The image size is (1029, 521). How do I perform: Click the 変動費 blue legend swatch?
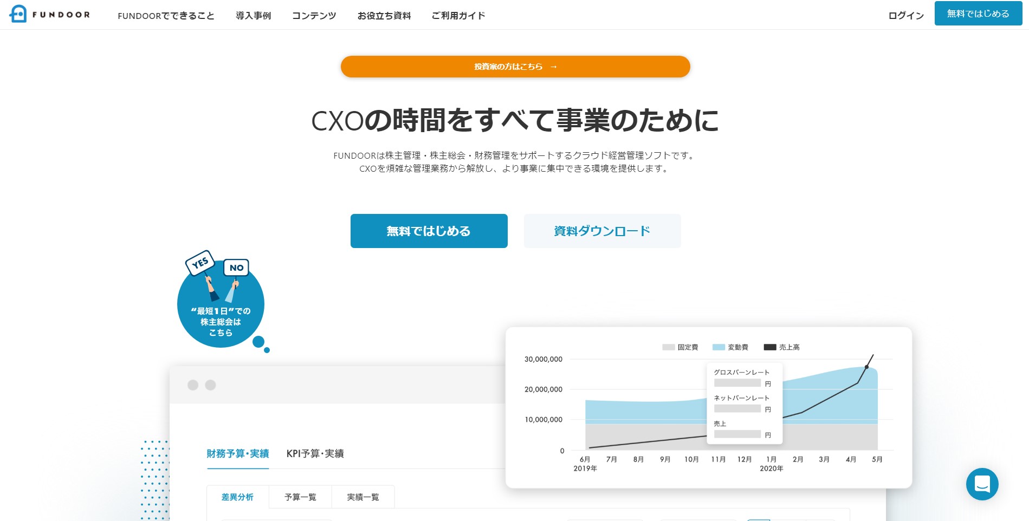pos(719,347)
